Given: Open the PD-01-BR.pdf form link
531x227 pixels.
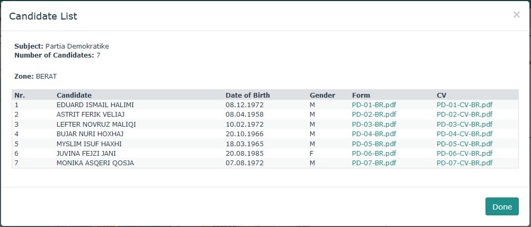Looking at the screenshot, I should point(374,105).
